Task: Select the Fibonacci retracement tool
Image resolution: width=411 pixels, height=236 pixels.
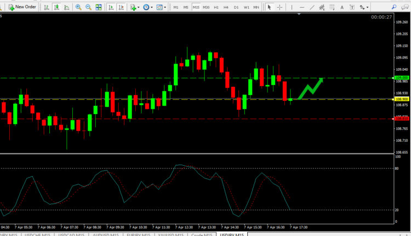Action: (x=332, y=7)
